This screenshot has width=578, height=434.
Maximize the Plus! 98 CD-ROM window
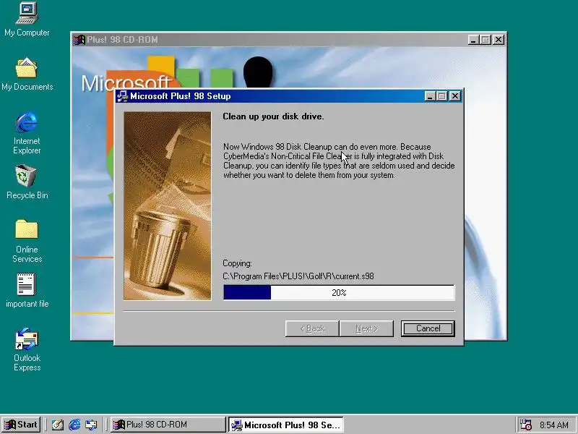pos(485,40)
